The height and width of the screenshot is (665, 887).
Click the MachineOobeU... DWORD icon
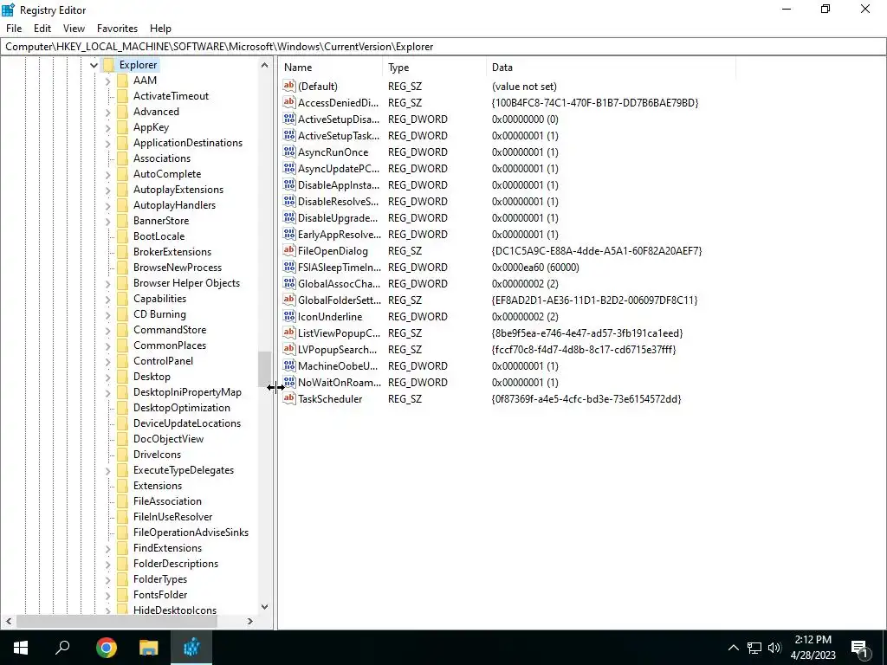click(x=289, y=366)
